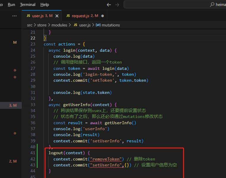Viewport: 226px width, 178px height.
Task: Click 'const actions' on line 23
Action: click(59, 44)
